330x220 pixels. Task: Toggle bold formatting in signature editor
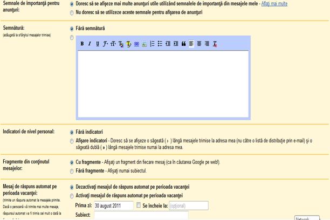coord(82,44)
